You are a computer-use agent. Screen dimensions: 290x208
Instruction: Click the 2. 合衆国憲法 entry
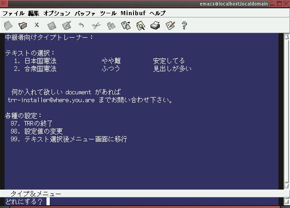point(35,69)
